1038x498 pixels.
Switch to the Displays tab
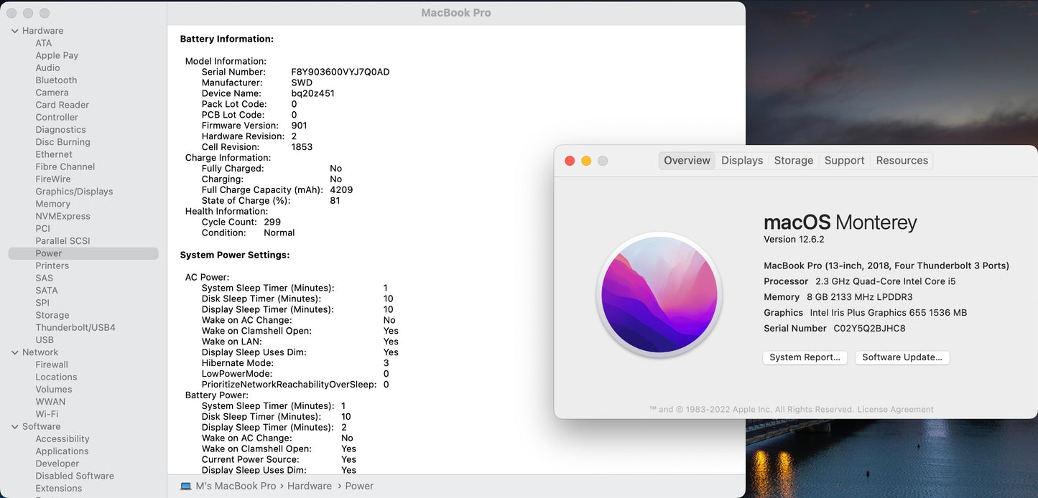point(741,161)
